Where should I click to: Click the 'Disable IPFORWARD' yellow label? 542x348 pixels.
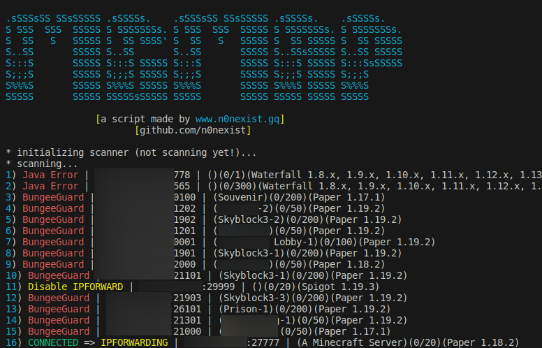pos(75,287)
